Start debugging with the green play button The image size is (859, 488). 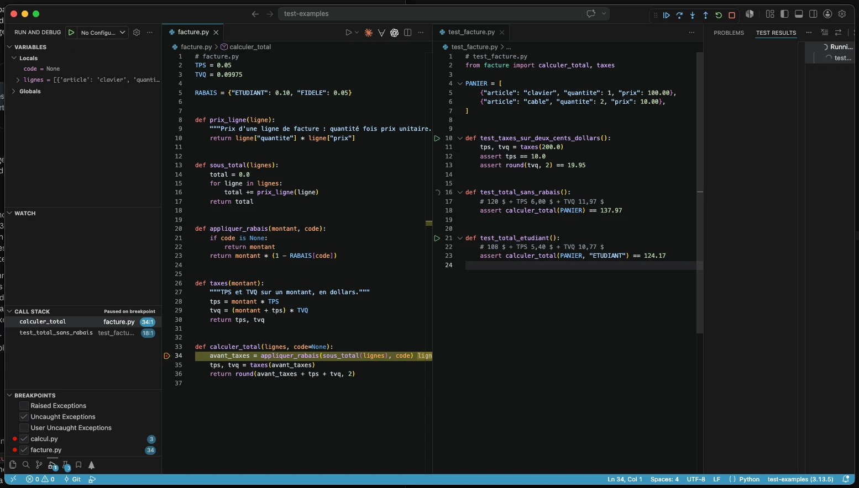click(x=71, y=33)
